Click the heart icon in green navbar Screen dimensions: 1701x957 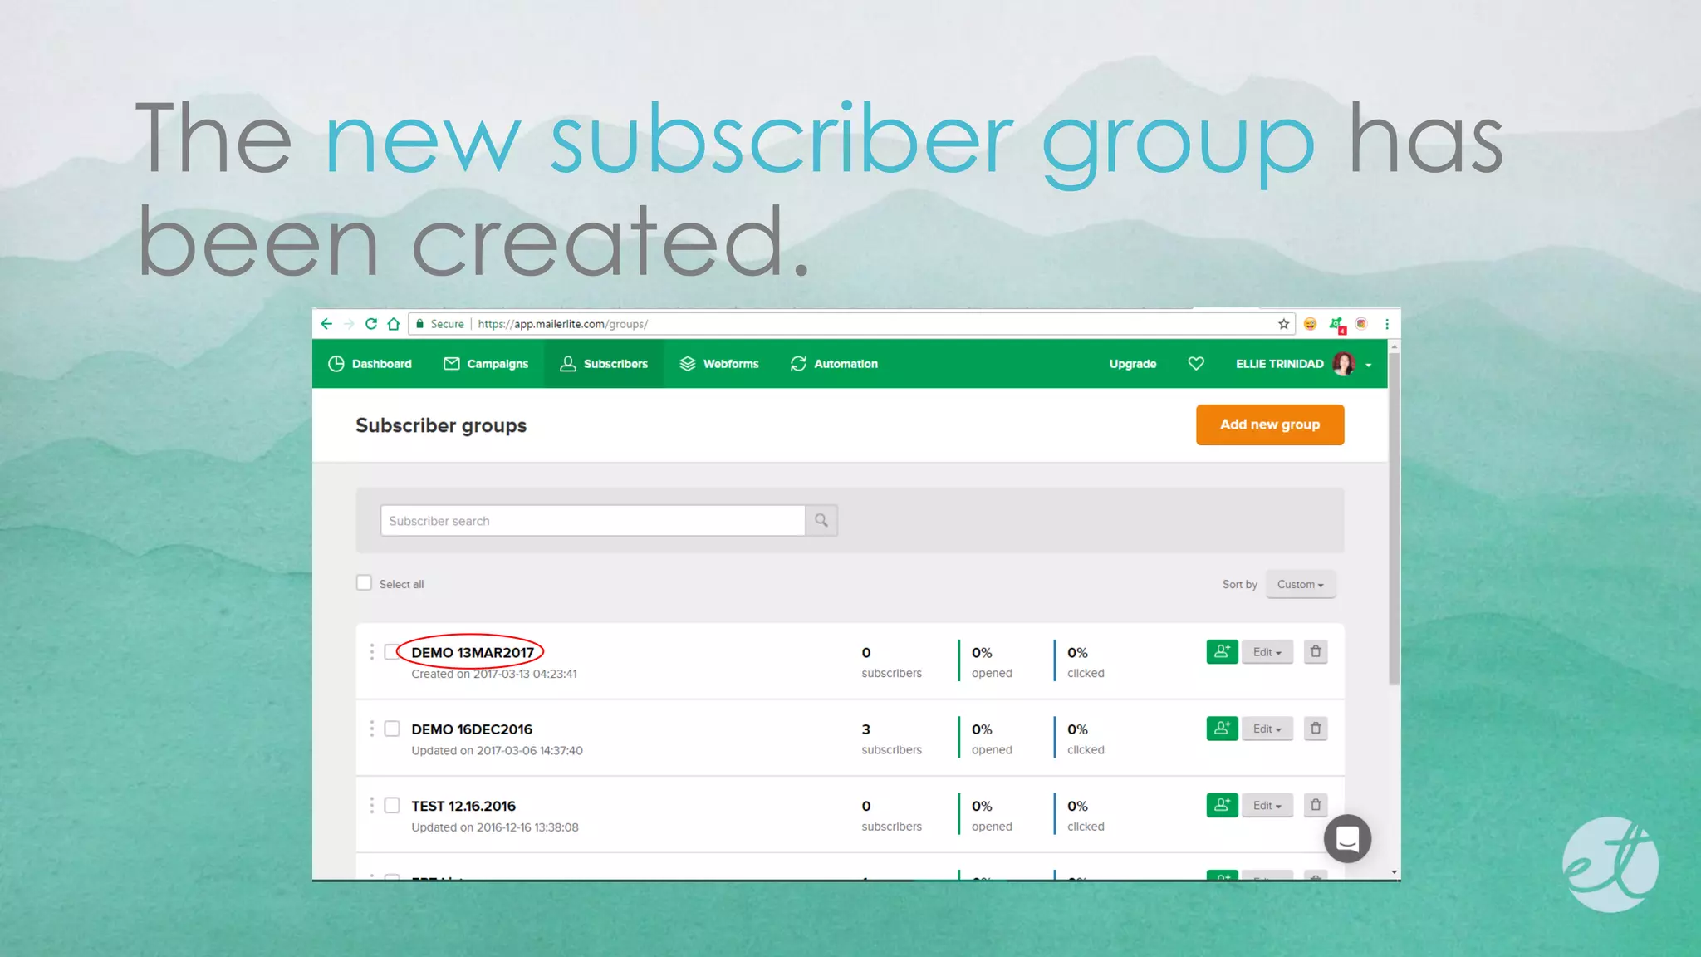point(1196,363)
